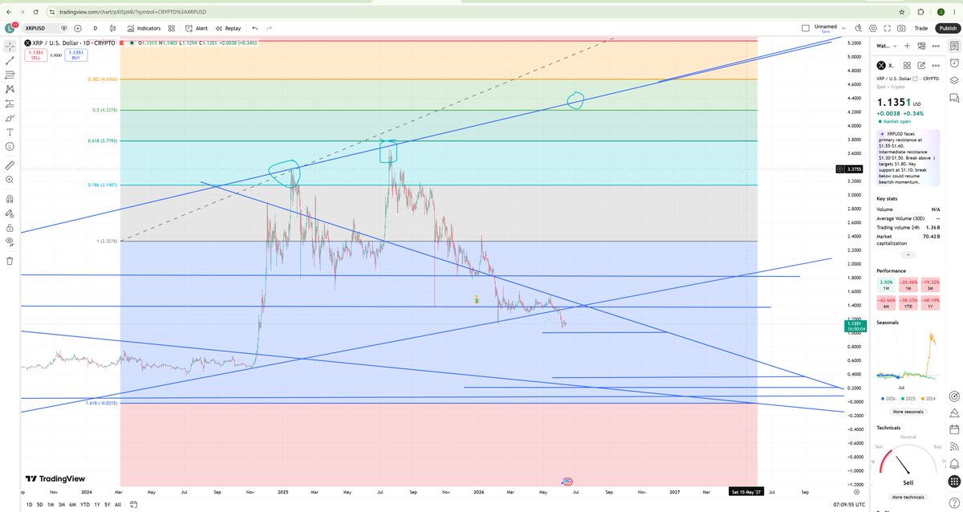Open the chart patterns tool group
This screenshot has width=963, height=512.
pyautogui.click(x=10, y=89)
